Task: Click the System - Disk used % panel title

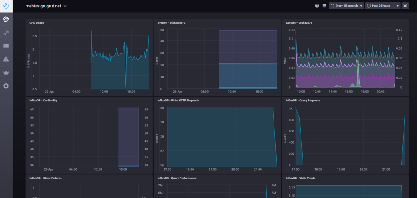Action: pos(171,23)
